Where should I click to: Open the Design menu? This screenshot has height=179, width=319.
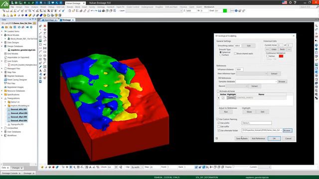[x=19, y=7]
